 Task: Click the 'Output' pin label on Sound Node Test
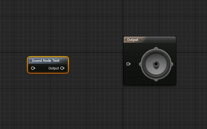54,68
